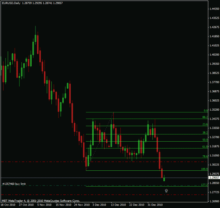The width and height of the screenshot is (220, 208).
Task: Click the 1.27725 price scale label
Action: click(x=214, y=192)
